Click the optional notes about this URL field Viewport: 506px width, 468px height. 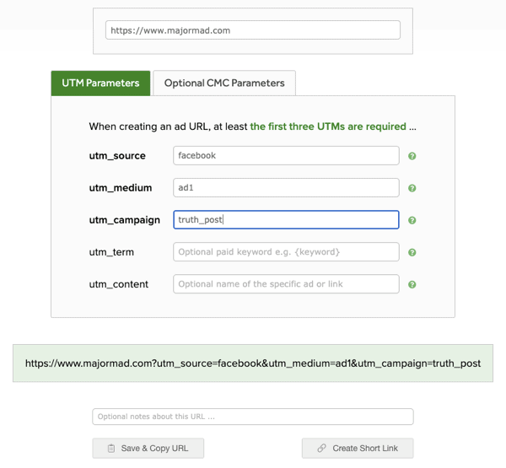coord(253,417)
